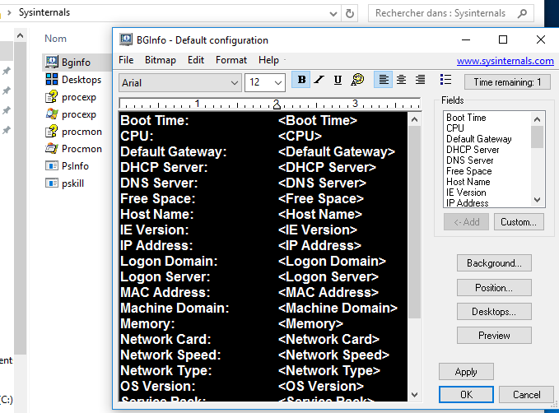Align text to the right
The width and height of the screenshot is (559, 413).
[421, 80]
